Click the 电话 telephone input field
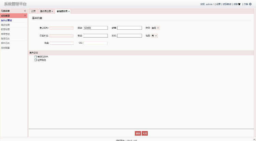The height and width of the screenshot is (141, 256). tap(96, 36)
